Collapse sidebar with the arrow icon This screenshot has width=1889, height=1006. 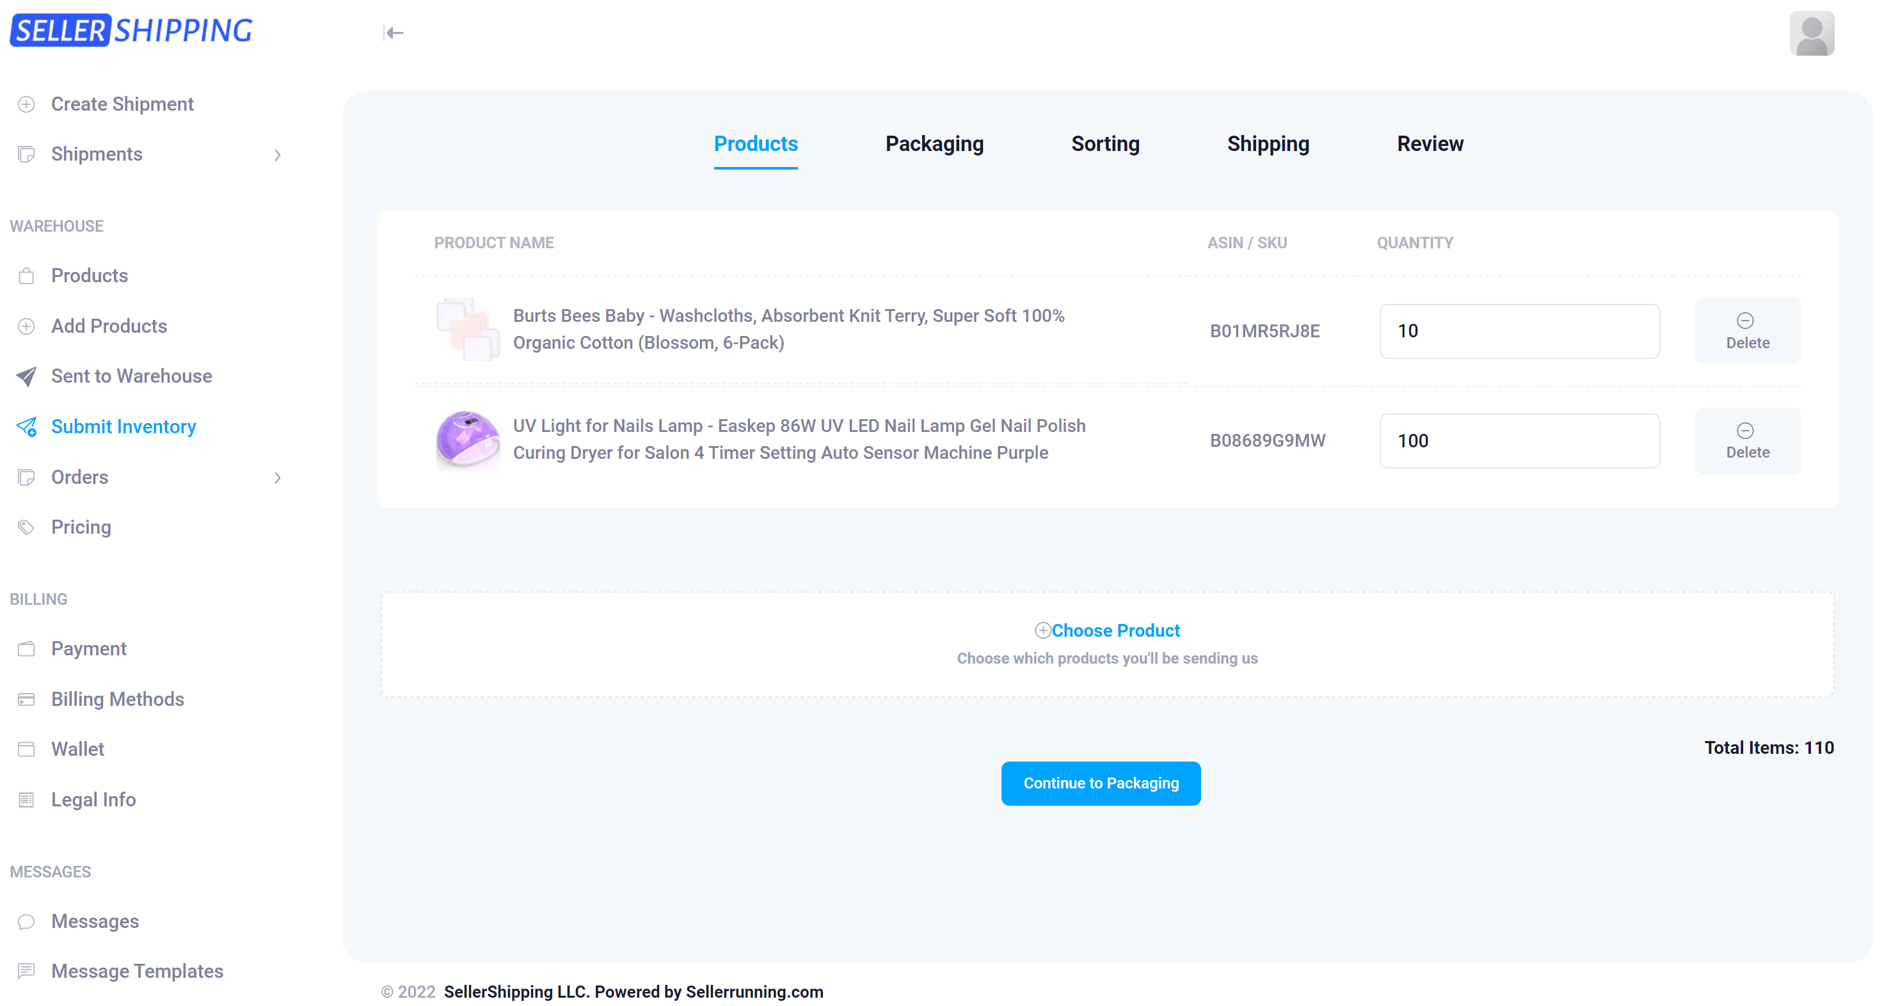(394, 33)
